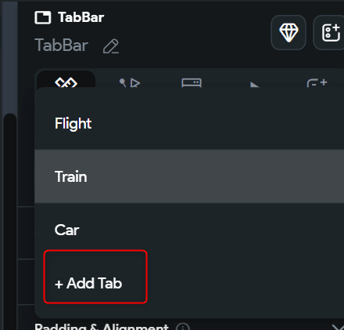Click the pencil icon to rename TabBar

point(111,46)
